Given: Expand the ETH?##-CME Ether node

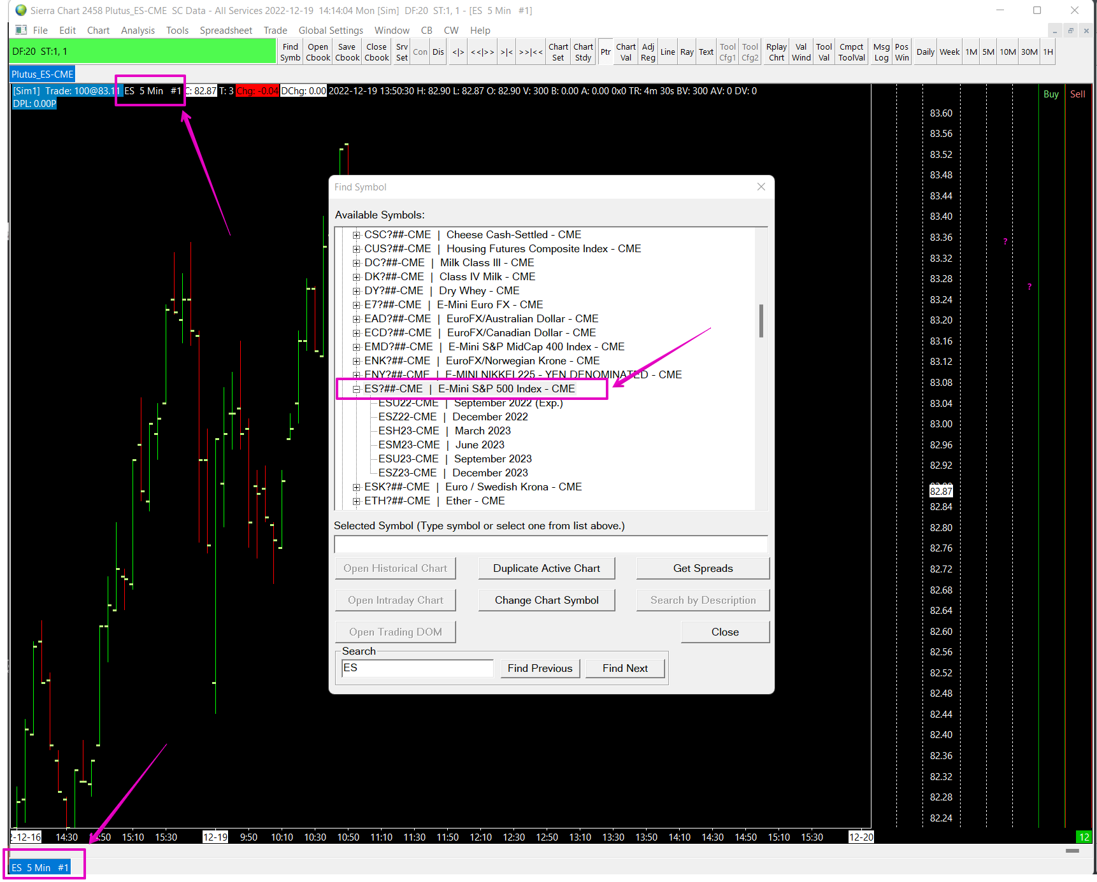Looking at the screenshot, I should pyautogui.click(x=357, y=501).
